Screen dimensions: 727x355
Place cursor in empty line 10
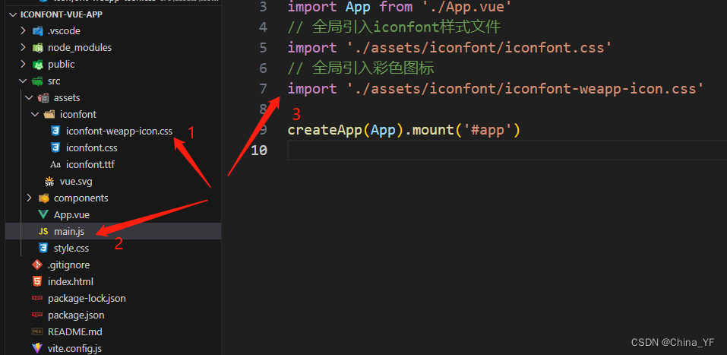tap(507, 151)
